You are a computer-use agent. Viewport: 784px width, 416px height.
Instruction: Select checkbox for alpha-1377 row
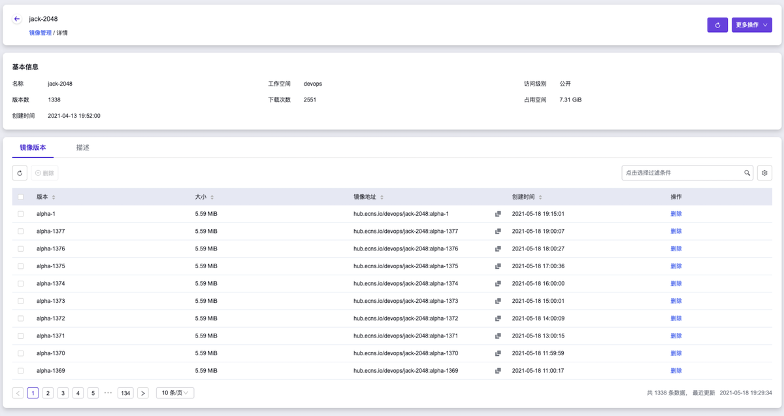click(x=21, y=232)
